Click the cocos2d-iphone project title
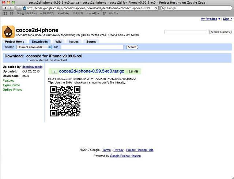The height and width of the screenshot is (179, 234). tap(37, 30)
